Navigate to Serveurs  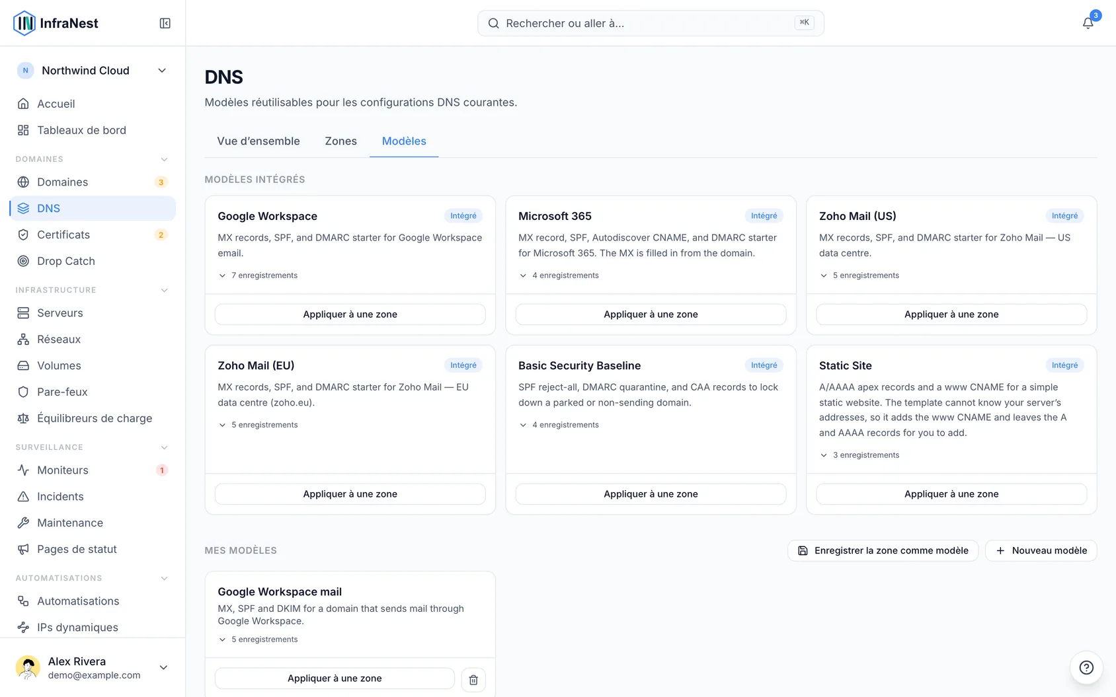[93, 312]
